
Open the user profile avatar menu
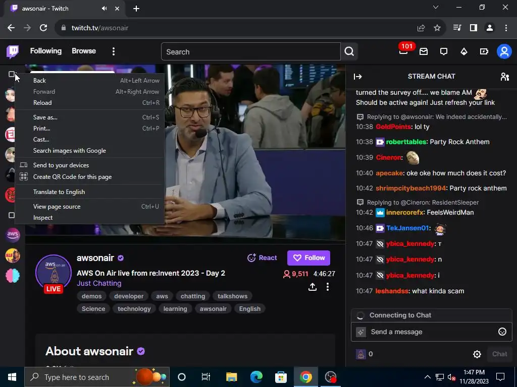[504, 52]
